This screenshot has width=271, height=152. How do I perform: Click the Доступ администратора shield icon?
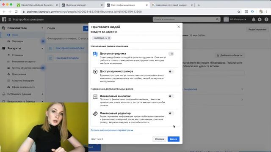coord(95,72)
